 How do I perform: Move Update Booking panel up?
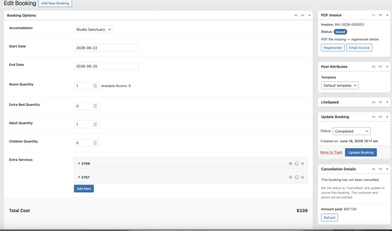pyautogui.click(x=374, y=117)
